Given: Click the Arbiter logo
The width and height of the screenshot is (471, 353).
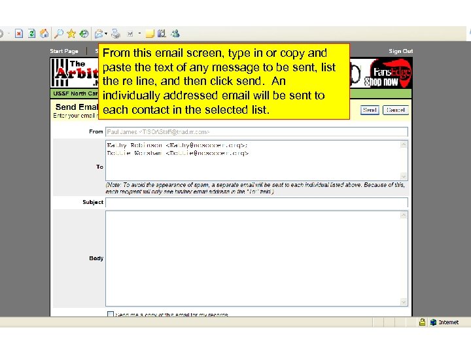Looking at the screenshot, I should tap(75, 73).
